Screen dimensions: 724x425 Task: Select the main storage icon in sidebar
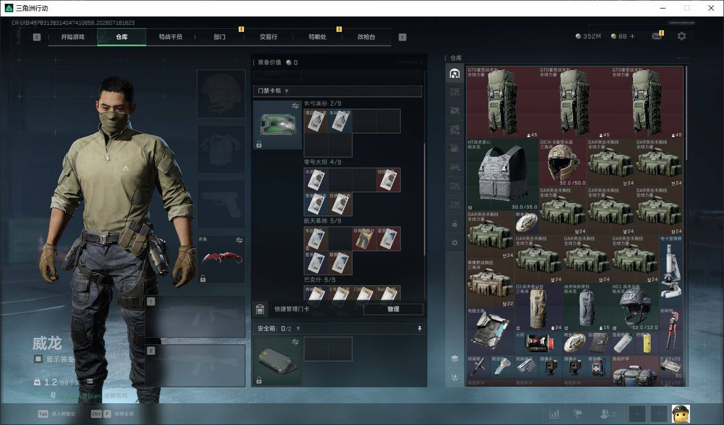(454, 74)
